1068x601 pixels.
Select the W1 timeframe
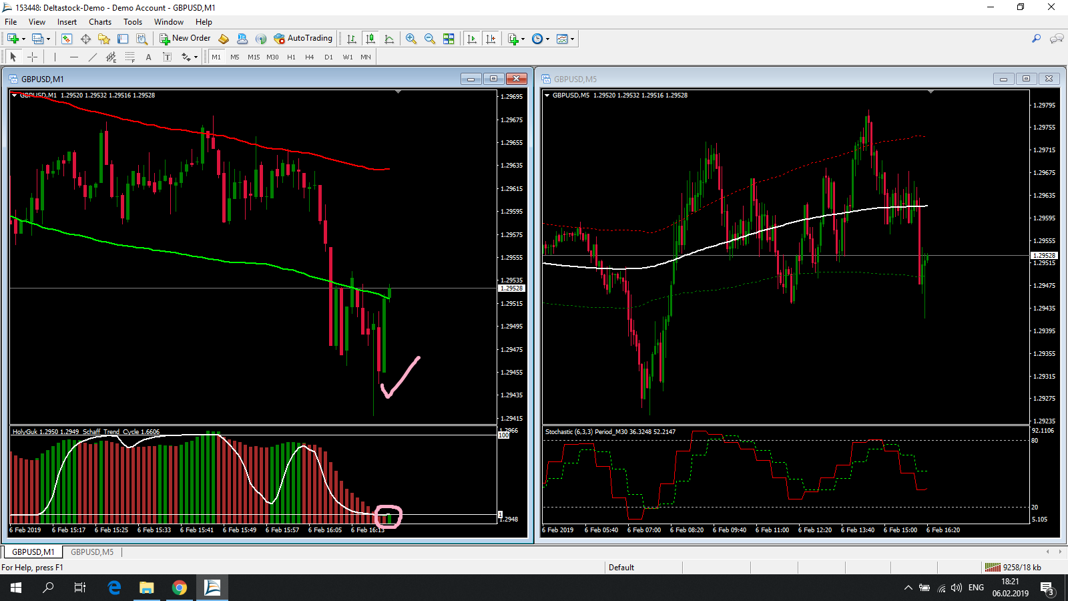pos(348,57)
